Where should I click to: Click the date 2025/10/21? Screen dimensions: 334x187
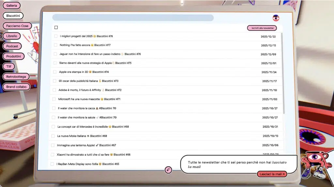point(270,127)
